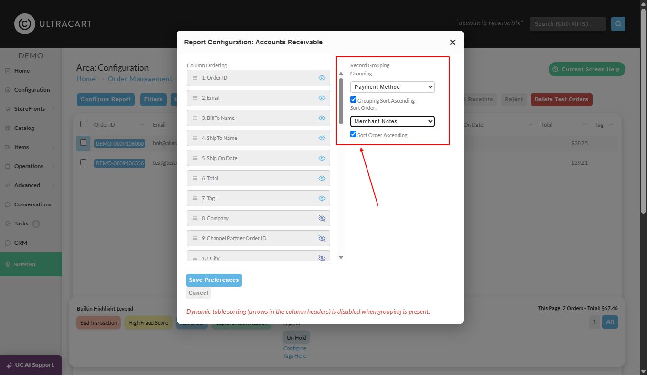Uncheck Sort Order Ascending checkbox

354,134
